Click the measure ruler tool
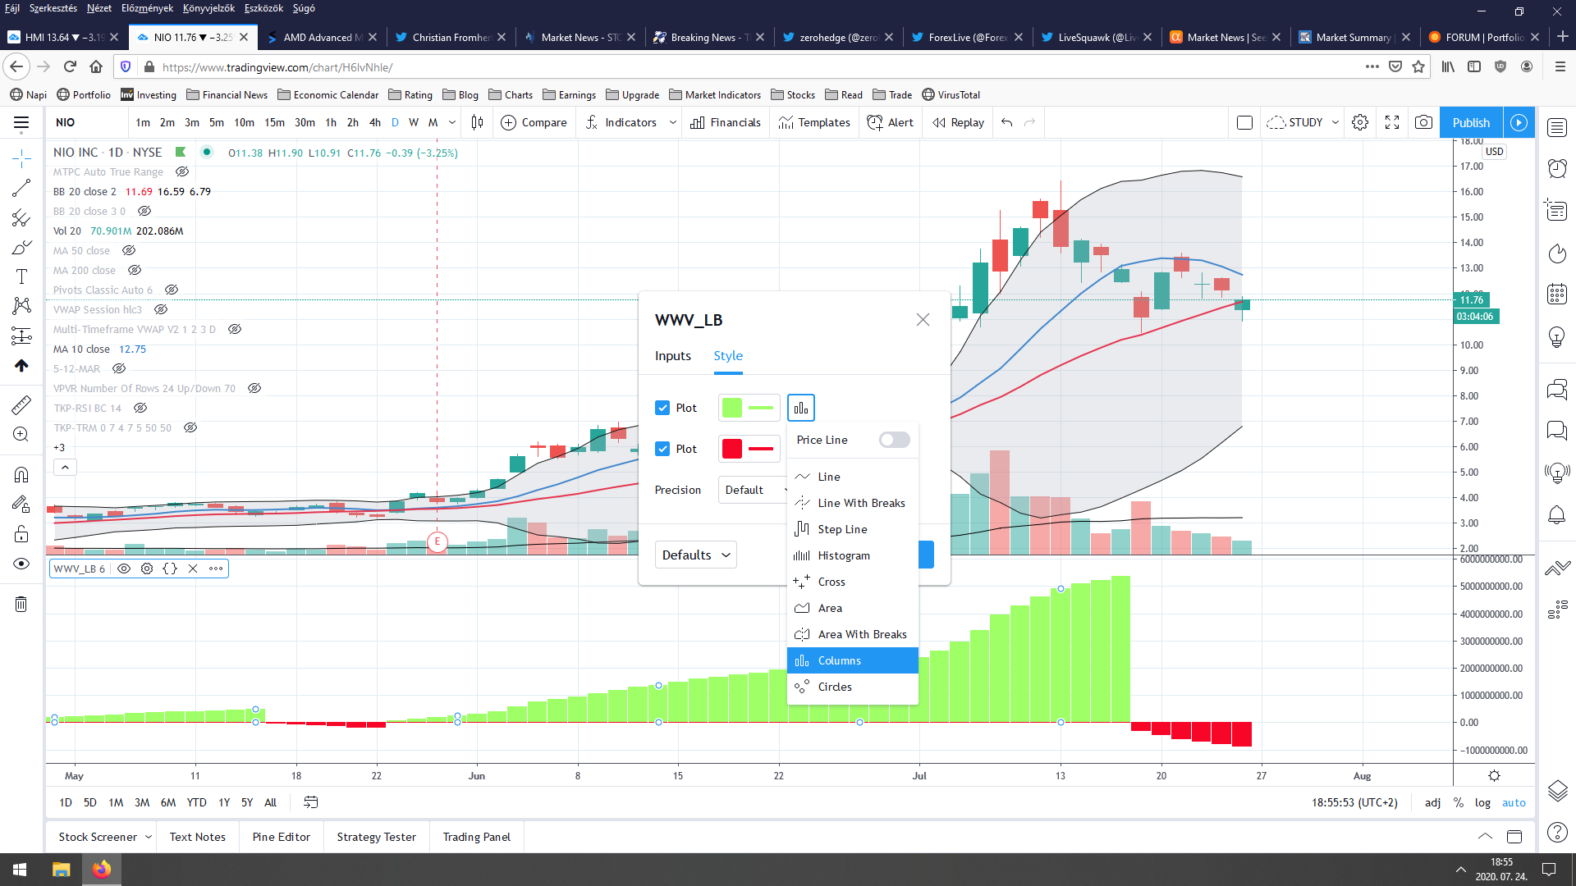Viewport: 1576px width, 886px height. point(21,404)
